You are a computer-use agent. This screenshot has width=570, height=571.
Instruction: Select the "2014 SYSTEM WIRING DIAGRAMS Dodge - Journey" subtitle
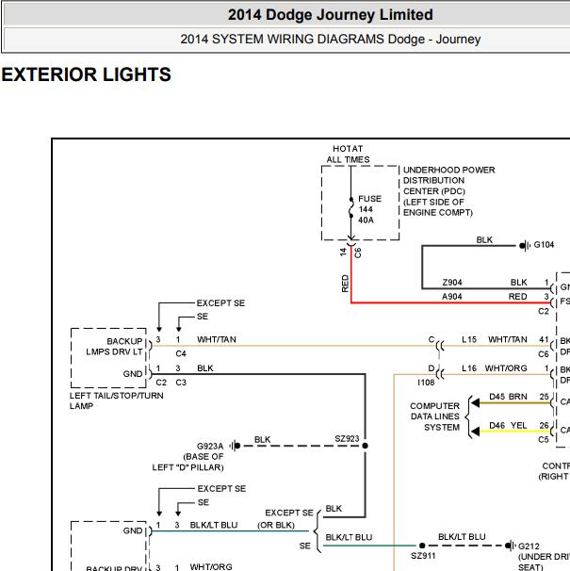tap(331, 39)
